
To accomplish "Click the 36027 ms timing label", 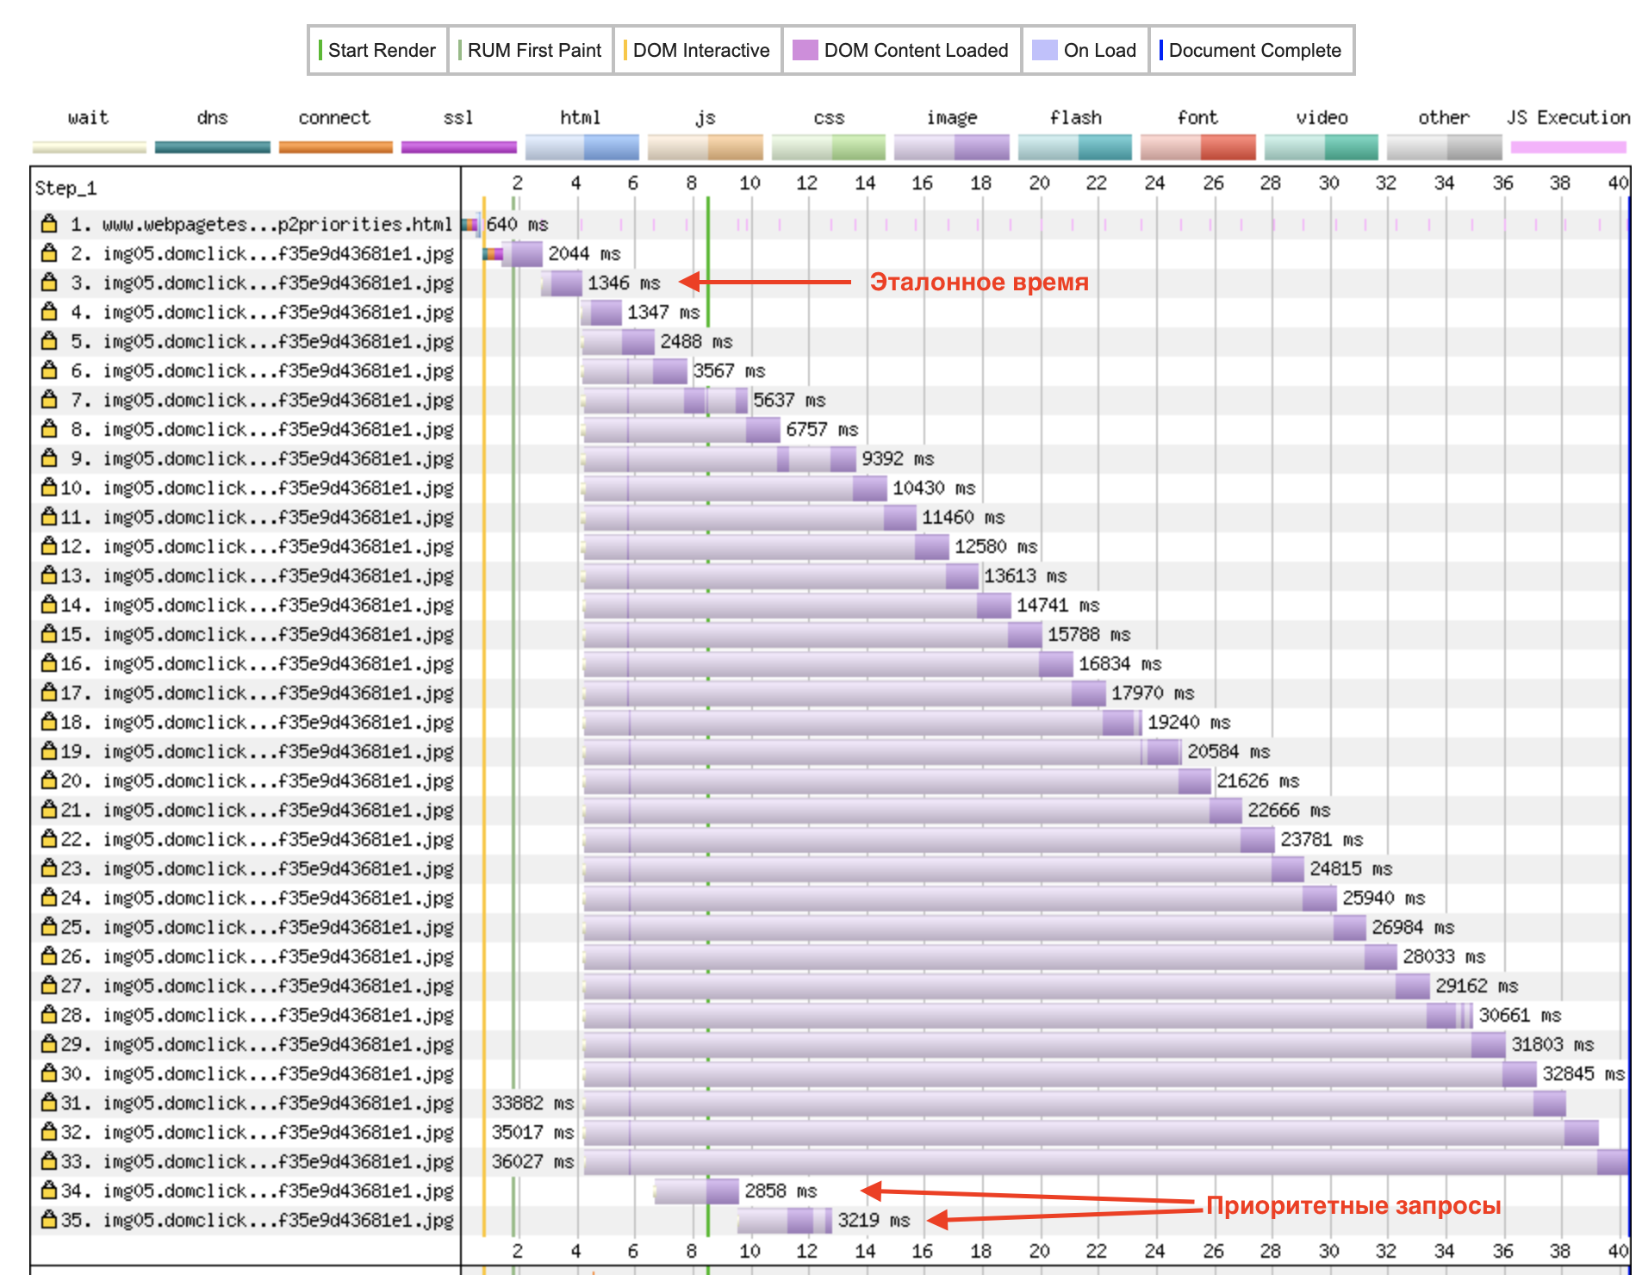I will [532, 1161].
